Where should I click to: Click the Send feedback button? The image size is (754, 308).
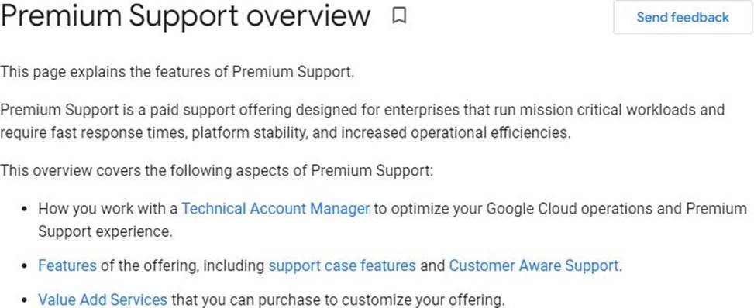coord(683,17)
